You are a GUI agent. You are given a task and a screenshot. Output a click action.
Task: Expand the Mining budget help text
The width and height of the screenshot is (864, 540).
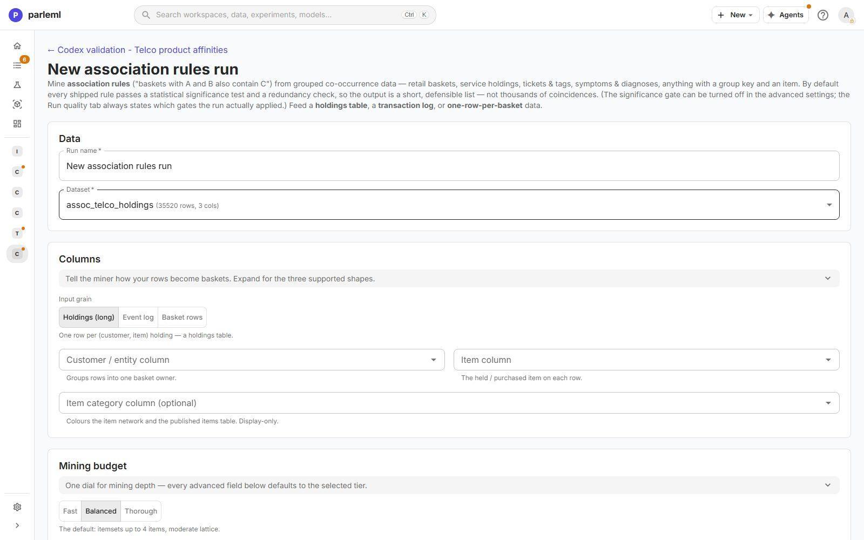pyautogui.click(x=449, y=485)
